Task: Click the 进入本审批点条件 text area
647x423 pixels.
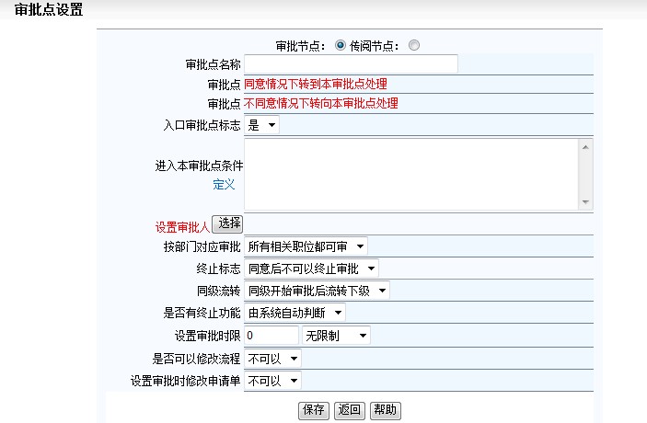Action: point(410,174)
